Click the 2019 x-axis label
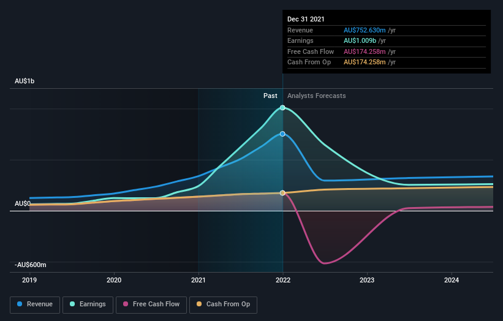503x321 pixels. 29,281
